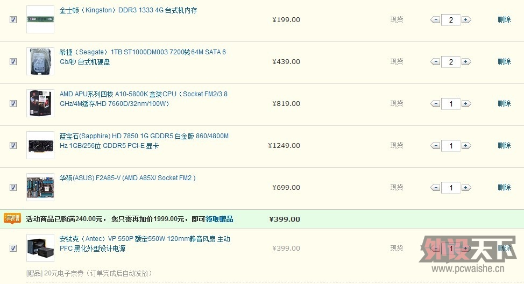Click the ¥1249.00 price of Sapphire card
524x284 pixels.
click(x=284, y=145)
